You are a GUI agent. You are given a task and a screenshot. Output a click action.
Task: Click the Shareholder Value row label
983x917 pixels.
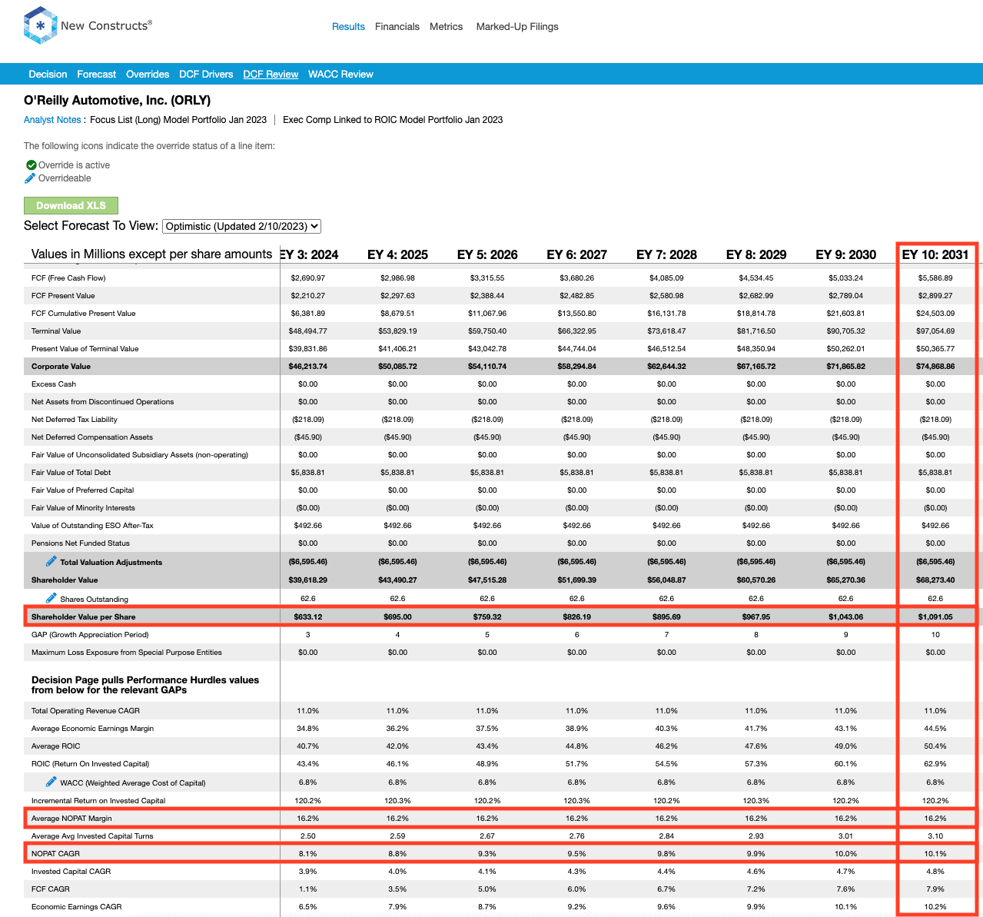pos(65,580)
